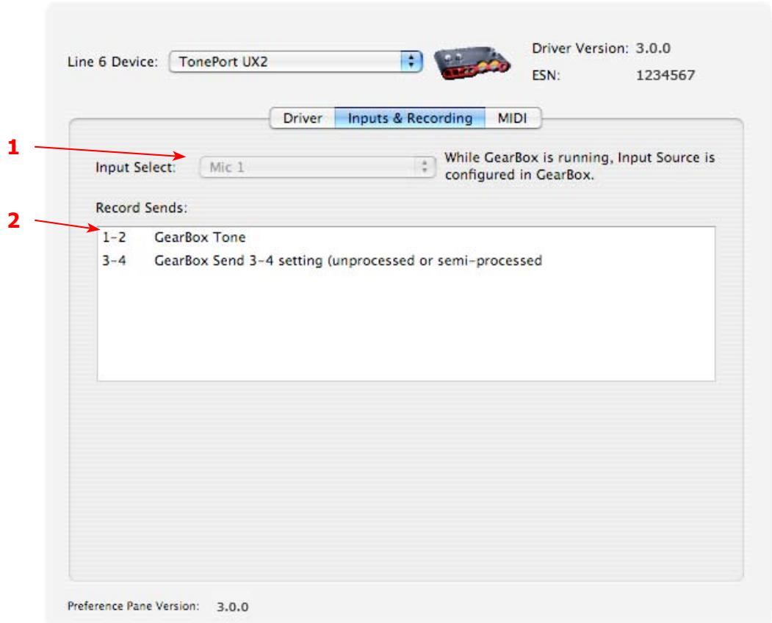Click the ESN value 1234567

(665, 76)
